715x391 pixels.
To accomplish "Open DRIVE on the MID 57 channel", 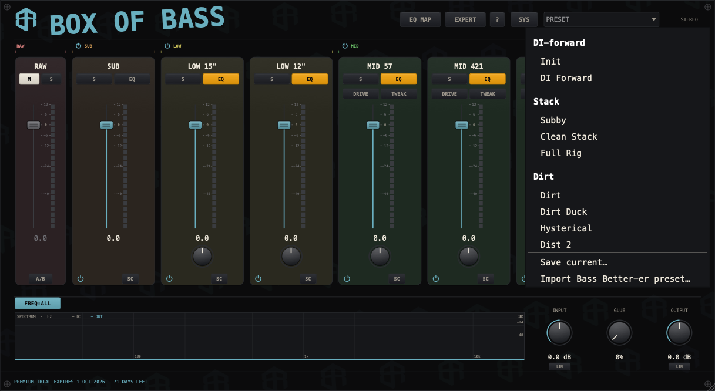I will pyautogui.click(x=361, y=94).
